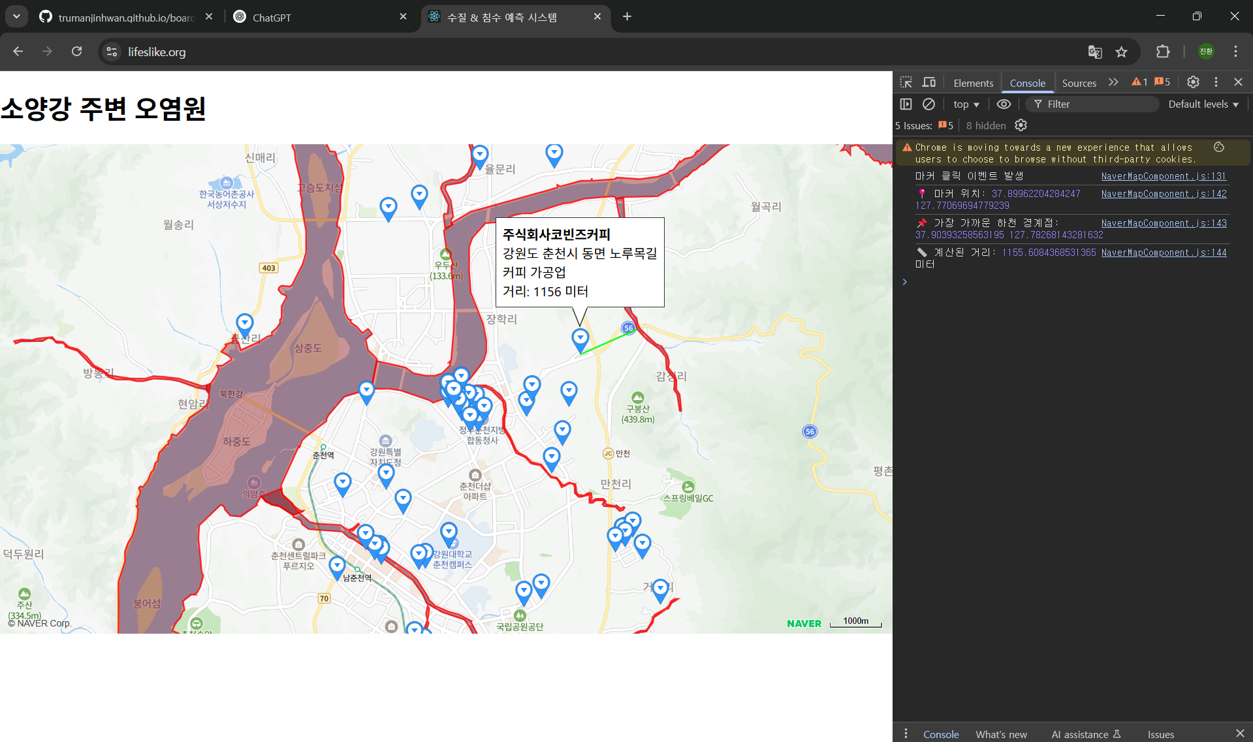Go back to previous page
This screenshot has height=742, width=1253.
pos(18,52)
